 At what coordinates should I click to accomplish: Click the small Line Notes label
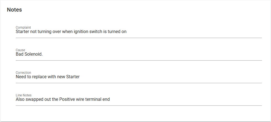coord(24,95)
